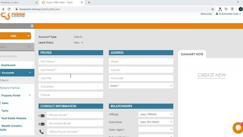The width and height of the screenshot is (243, 137).
Task: Open the Sales Agent dropdown
Action: (x=156, y=129)
